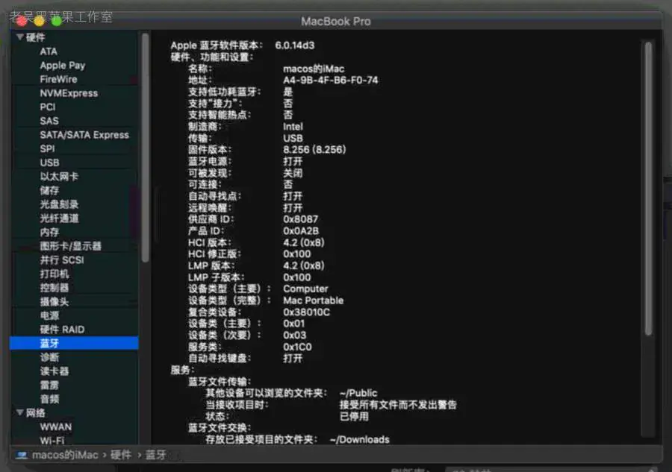This screenshot has width=672, height=472.
Task: Click the 已停用 status value
Action: 354,416
